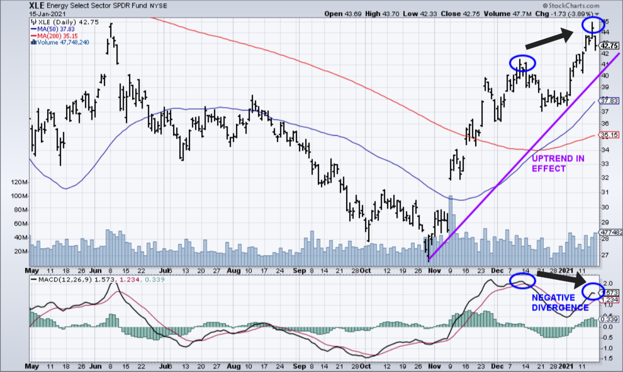This screenshot has height=372, width=623.
Task: Click the MA(200) 35.15 legend entry
Action: 58,36
